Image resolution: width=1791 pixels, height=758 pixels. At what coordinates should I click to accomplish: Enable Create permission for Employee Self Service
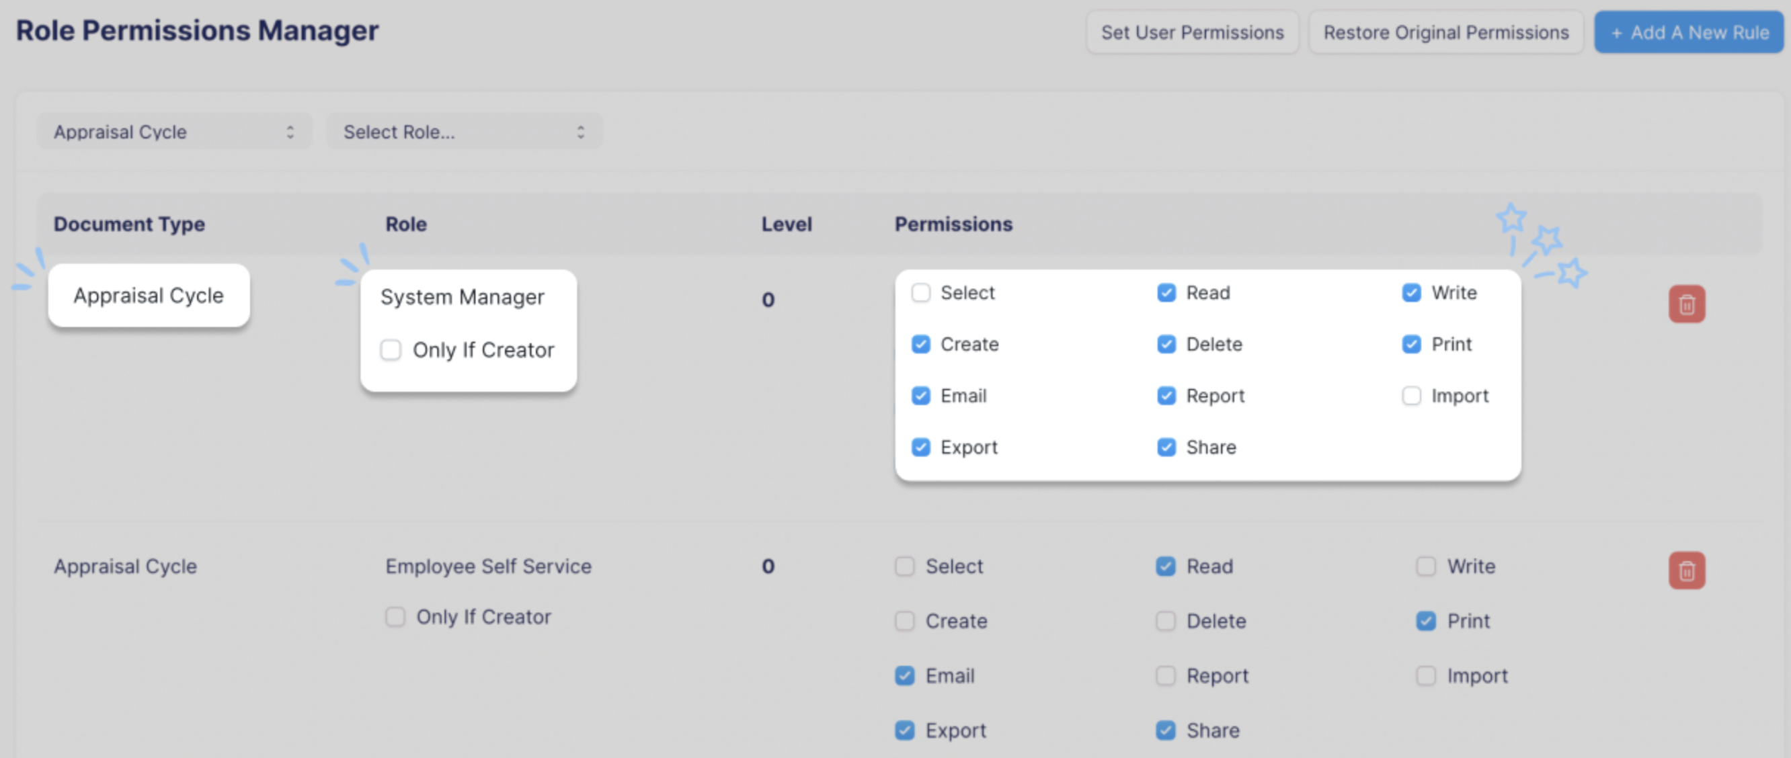[904, 620]
